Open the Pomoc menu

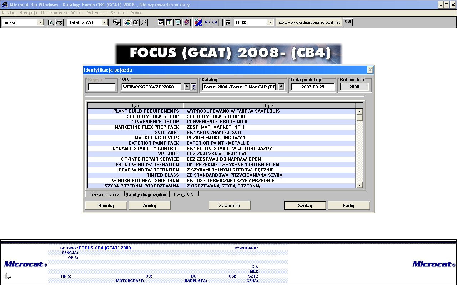pyautogui.click(x=136, y=13)
